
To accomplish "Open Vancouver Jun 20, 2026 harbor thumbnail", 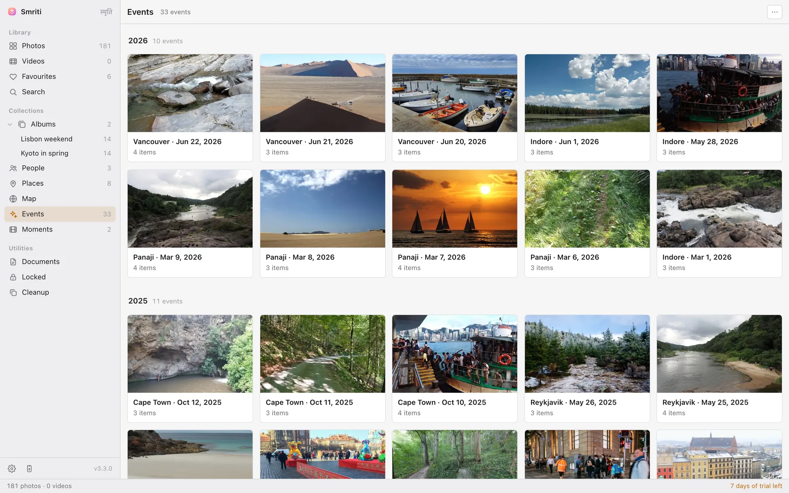I will click(x=454, y=93).
